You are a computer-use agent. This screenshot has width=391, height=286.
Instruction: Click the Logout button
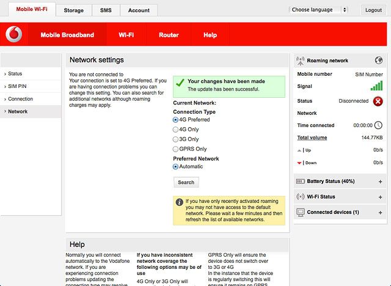[373, 10]
